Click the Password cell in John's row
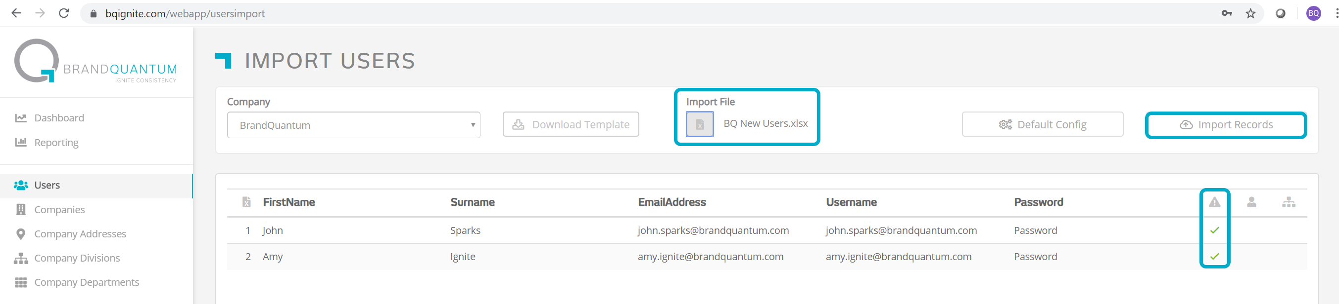Viewport: 1339px width, 304px height. 1035,230
